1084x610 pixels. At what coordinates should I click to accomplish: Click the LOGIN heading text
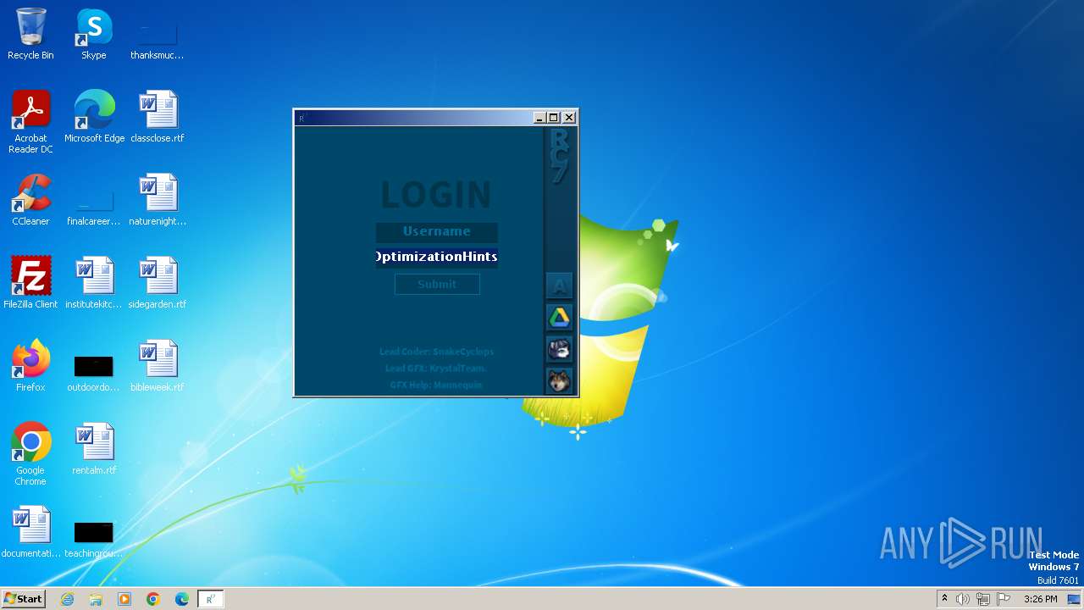click(x=436, y=194)
